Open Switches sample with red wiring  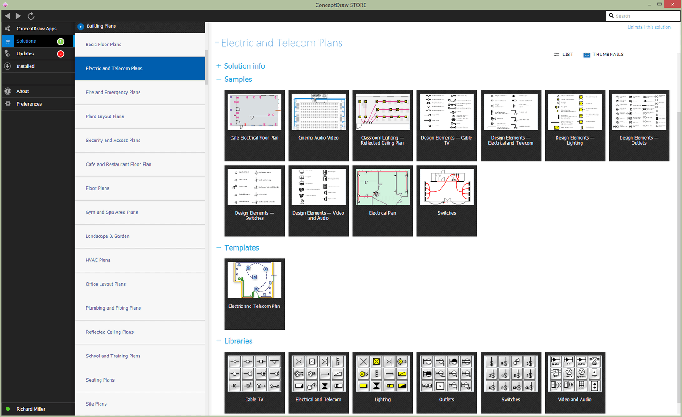[x=447, y=201]
